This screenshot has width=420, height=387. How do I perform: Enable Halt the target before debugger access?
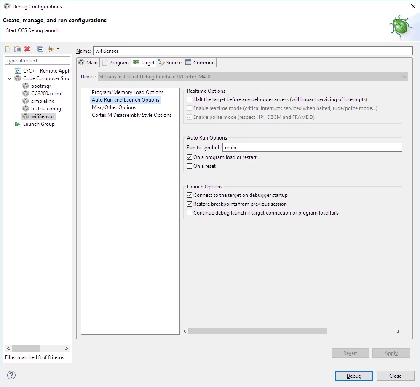click(190, 99)
